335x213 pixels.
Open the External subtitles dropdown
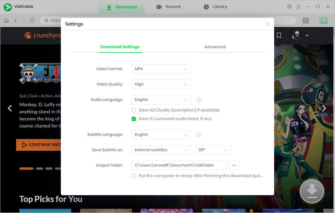[161, 150]
